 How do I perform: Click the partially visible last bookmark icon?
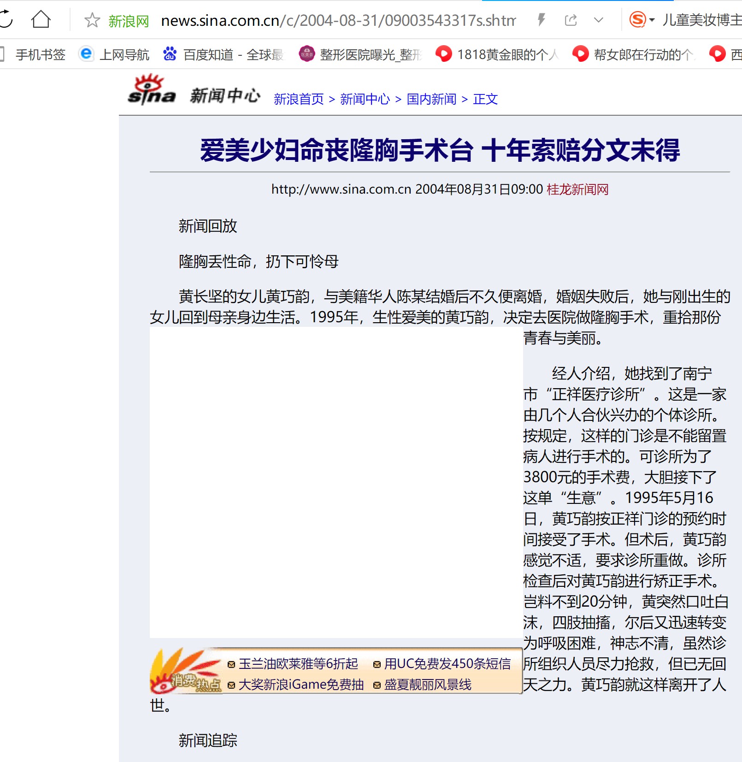pyautogui.click(x=717, y=54)
